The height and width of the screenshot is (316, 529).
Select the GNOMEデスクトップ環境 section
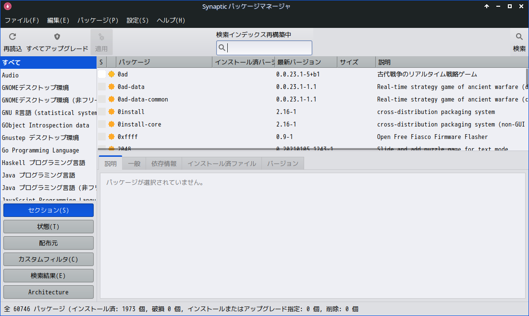click(48, 88)
